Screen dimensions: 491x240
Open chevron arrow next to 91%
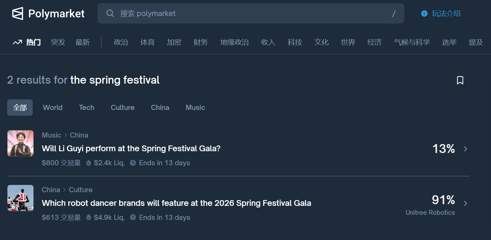[x=466, y=203]
